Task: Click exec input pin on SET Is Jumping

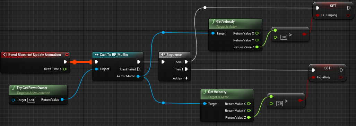Action: click(x=318, y=8)
